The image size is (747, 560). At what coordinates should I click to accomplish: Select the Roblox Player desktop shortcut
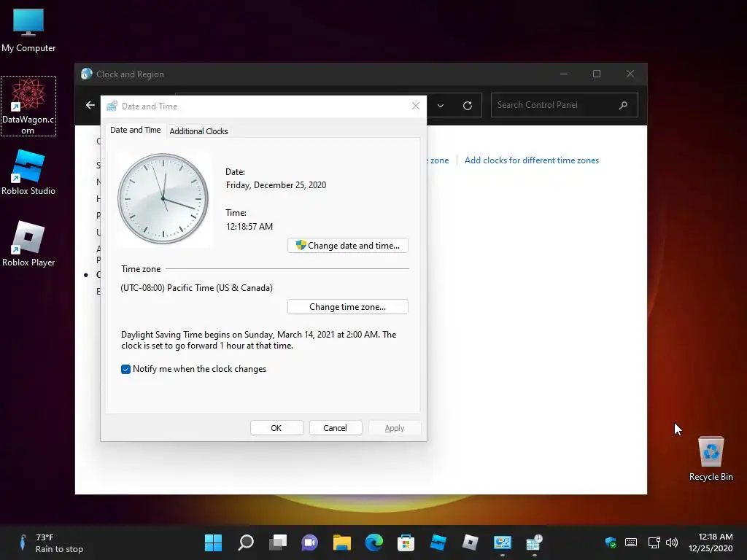point(28,244)
